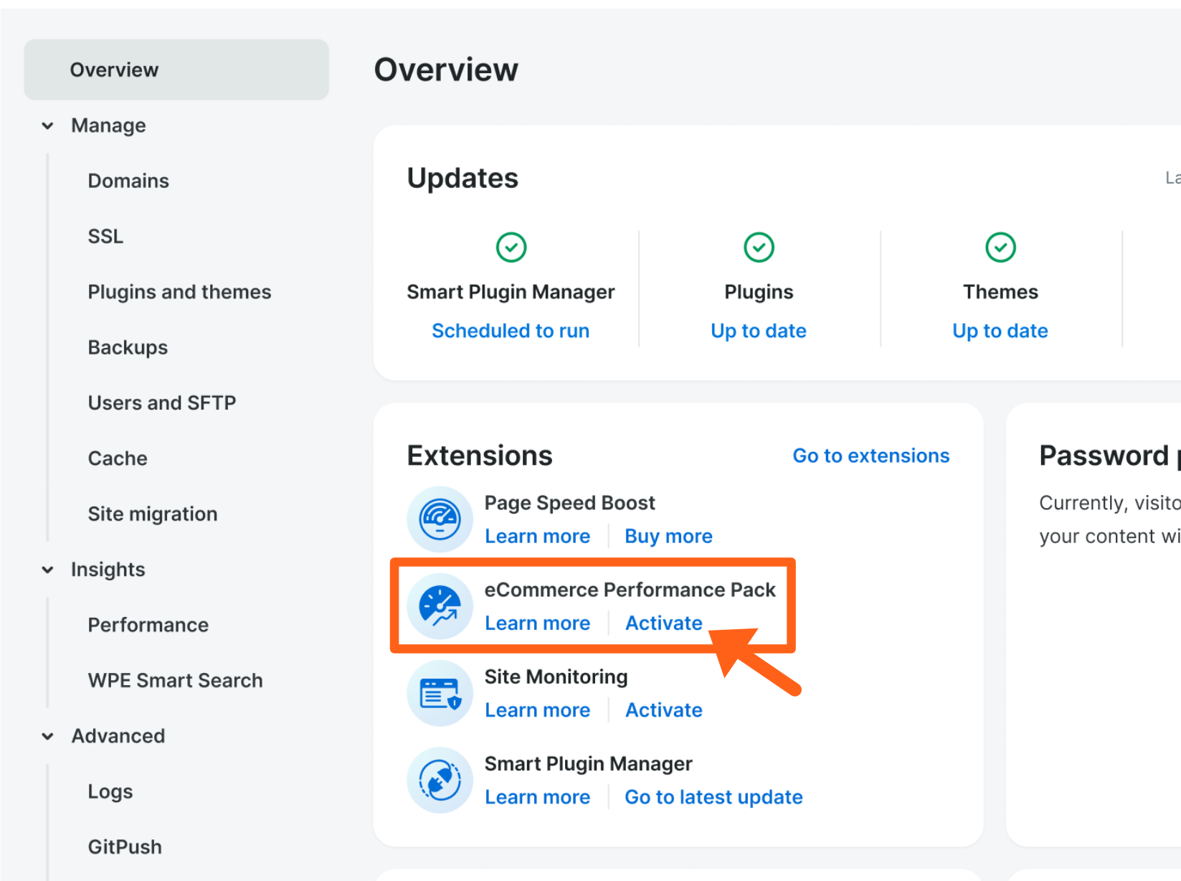The width and height of the screenshot is (1181, 881).
Task: Collapse the Advanced section chevron
Action: pos(48,736)
